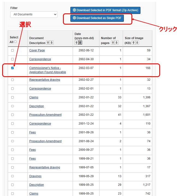Sort Size of Image descending (down arrow)
177x196 pixels.
pos(137,43)
